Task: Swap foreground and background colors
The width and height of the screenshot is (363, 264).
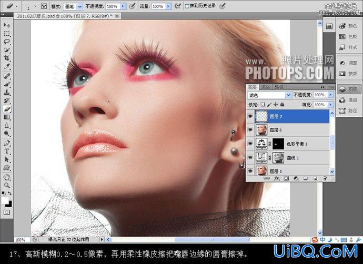Action: [x=9, y=193]
